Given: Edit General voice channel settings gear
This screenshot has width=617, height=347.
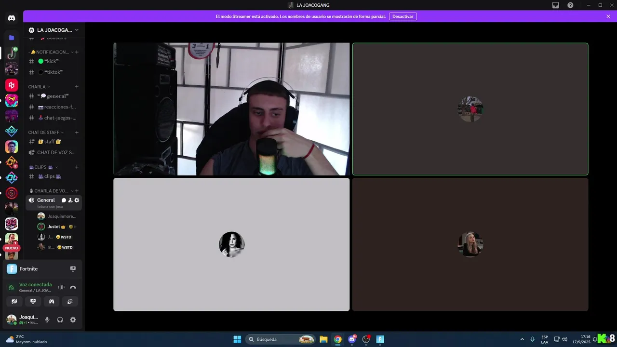Looking at the screenshot, I should (x=77, y=200).
